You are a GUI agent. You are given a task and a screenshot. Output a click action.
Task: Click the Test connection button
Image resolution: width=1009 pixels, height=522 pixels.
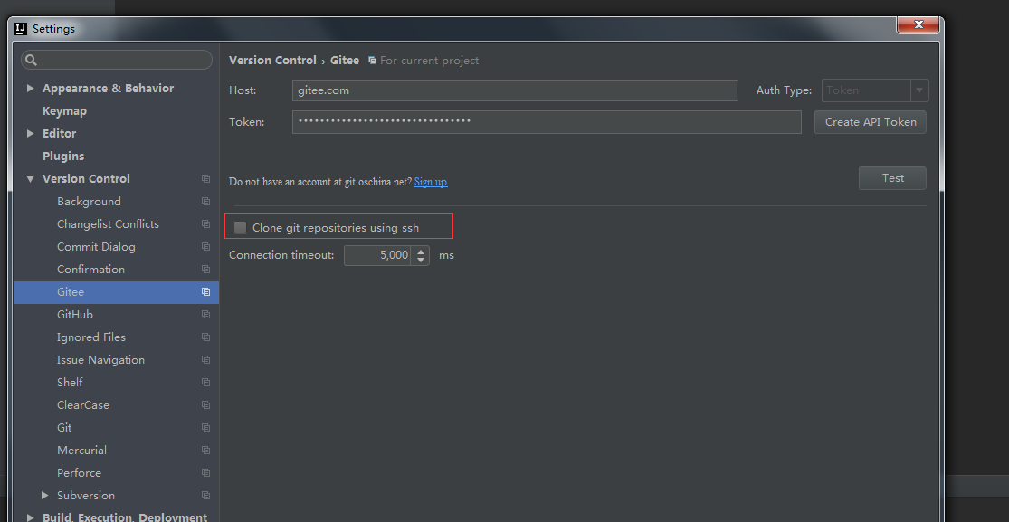[892, 178]
